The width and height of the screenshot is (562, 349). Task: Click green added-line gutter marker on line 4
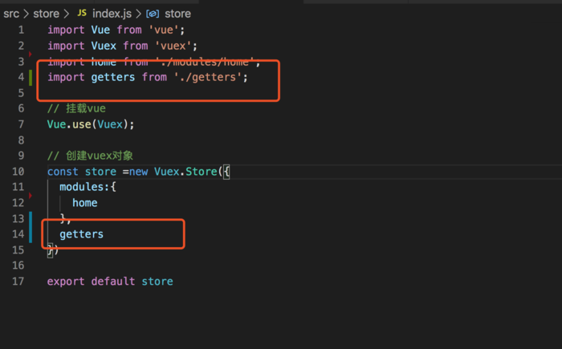point(31,77)
